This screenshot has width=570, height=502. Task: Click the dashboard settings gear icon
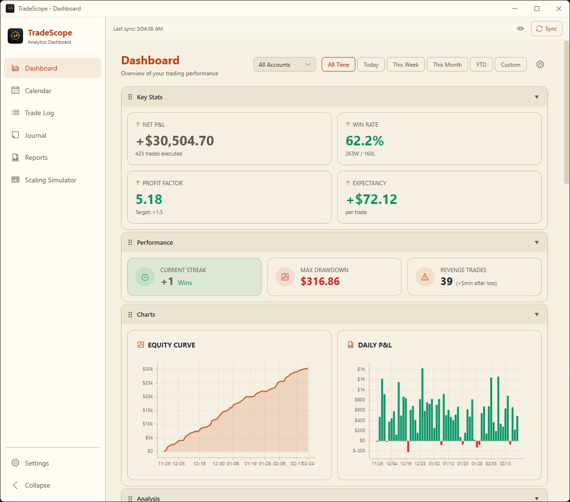pos(540,64)
